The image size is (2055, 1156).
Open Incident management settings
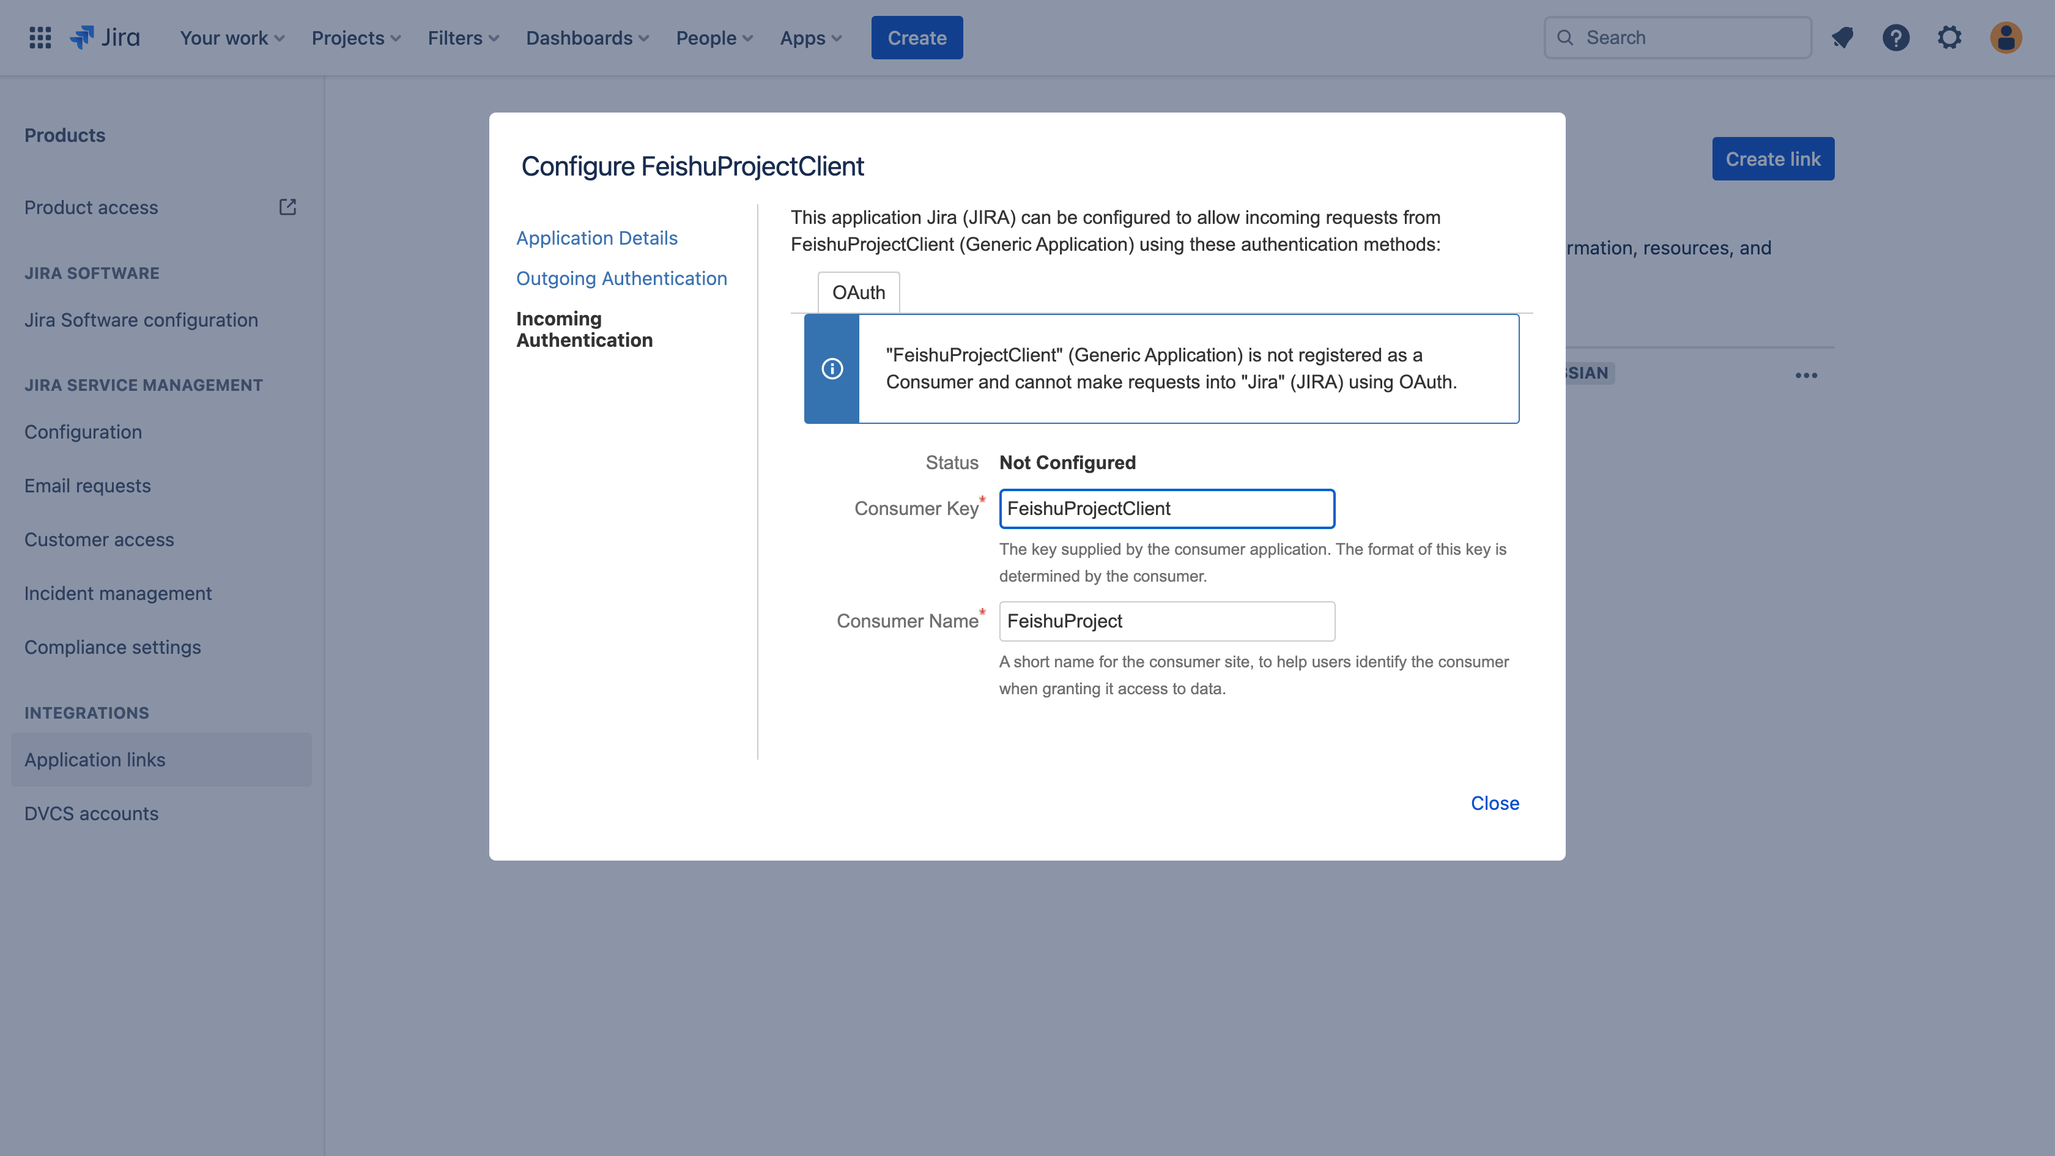tap(118, 593)
